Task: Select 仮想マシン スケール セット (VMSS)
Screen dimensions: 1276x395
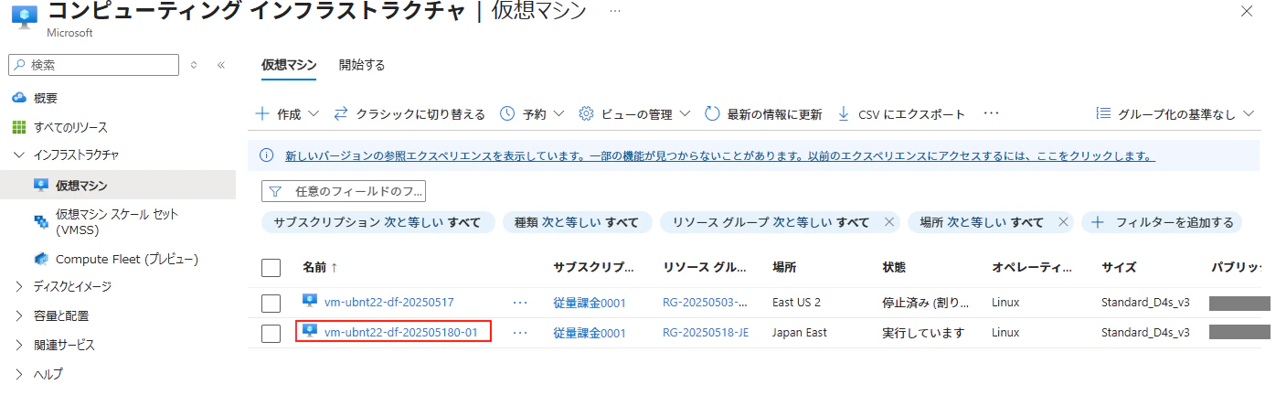Action: click(x=118, y=221)
